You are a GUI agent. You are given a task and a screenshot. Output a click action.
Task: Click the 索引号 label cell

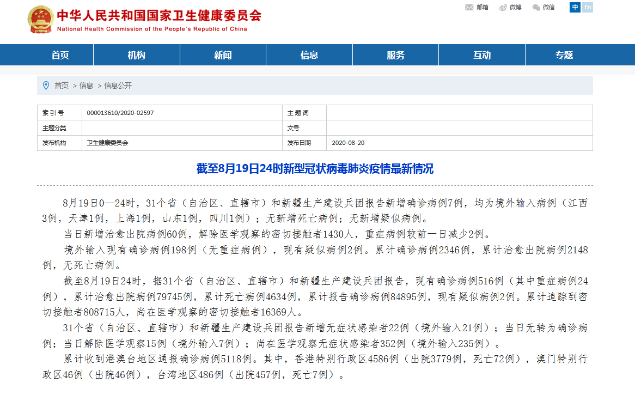click(59, 113)
